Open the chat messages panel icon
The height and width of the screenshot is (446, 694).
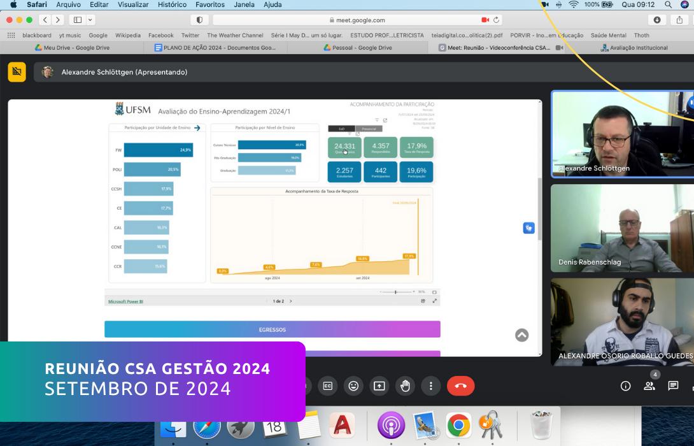(673, 385)
